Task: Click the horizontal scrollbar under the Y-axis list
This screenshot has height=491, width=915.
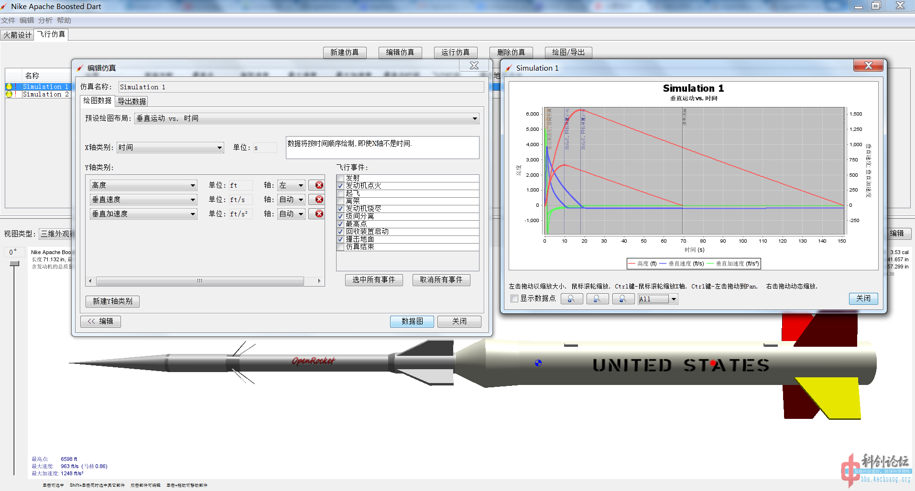Action: [200, 281]
